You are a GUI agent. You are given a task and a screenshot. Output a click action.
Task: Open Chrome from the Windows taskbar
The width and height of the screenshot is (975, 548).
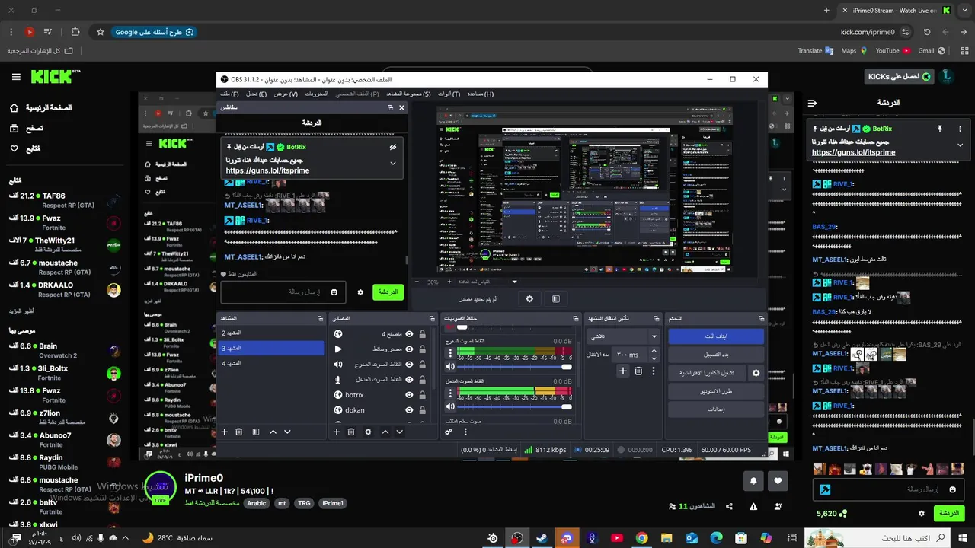click(641, 538)
